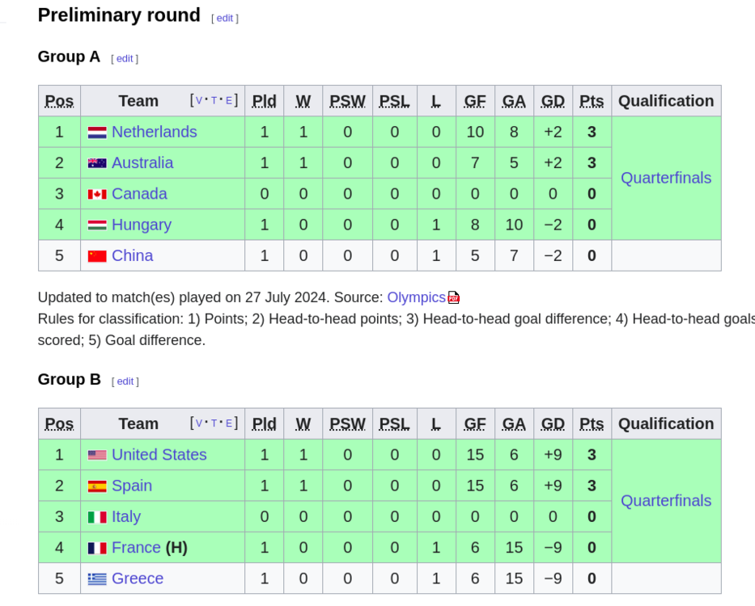Screen dimensions: 755x606
Task: Click the Netherlands flag icon
Action: pos(97,133)
